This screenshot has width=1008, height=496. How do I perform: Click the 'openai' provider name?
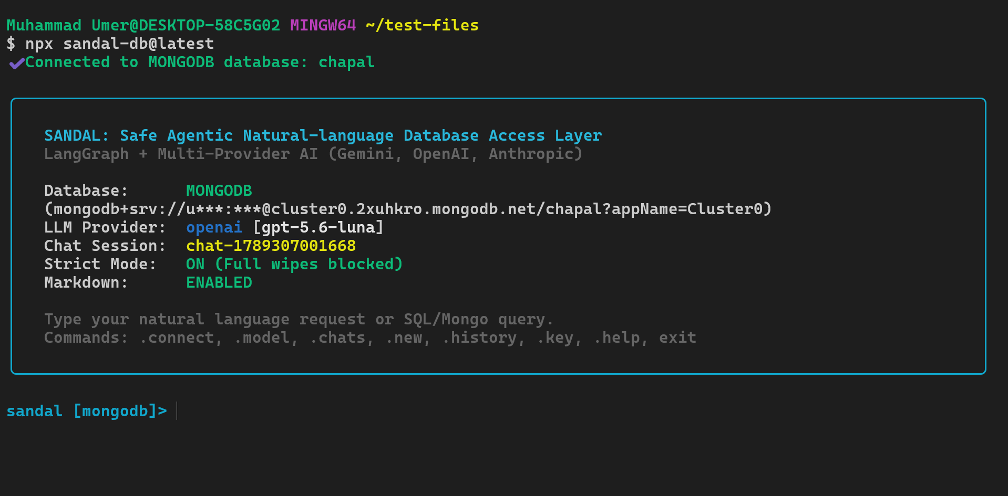pyautogui.click(x=214, y=227)
